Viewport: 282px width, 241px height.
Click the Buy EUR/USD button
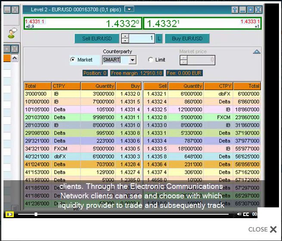point(187,38)
